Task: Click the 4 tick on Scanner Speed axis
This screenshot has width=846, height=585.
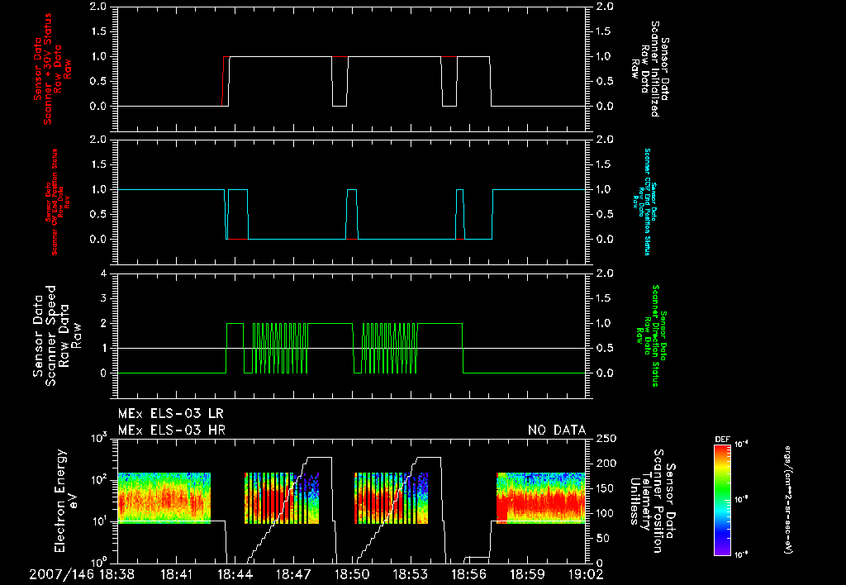Action: tap(103, 273)
